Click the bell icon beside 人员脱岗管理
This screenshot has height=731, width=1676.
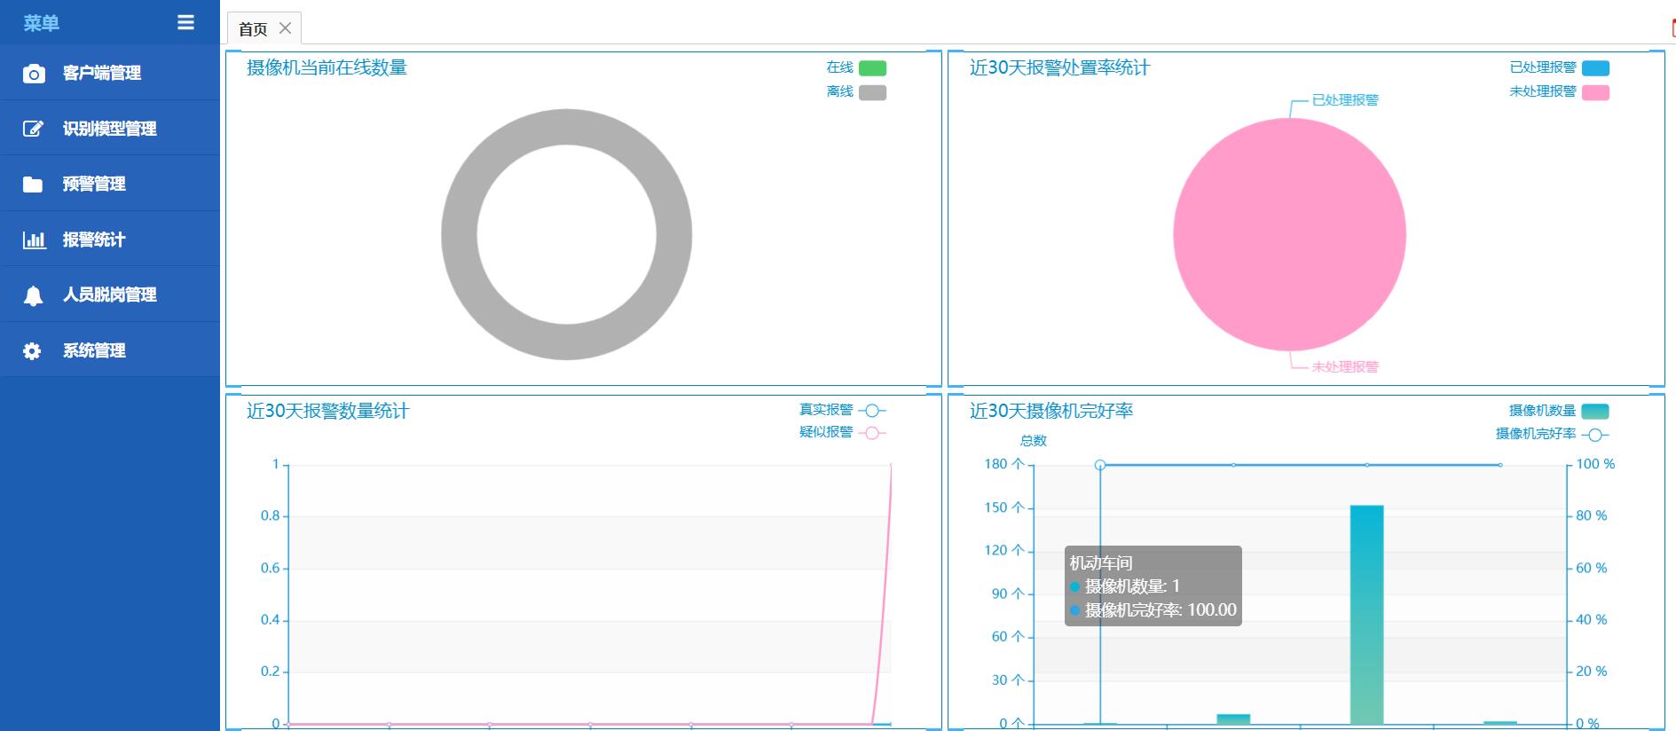pos(33,295)
